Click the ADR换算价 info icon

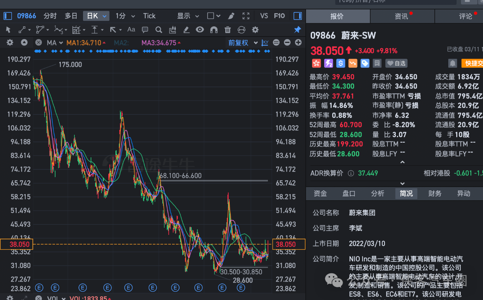click(x=351, y=174)
